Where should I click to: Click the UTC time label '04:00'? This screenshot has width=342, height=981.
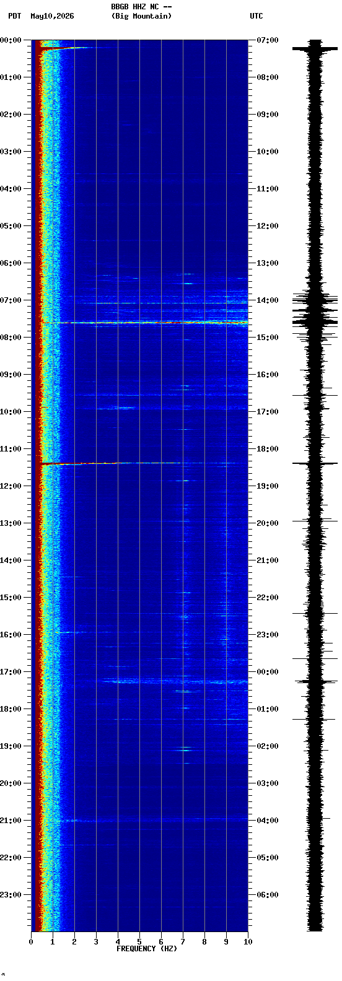[x=268, y=821]
